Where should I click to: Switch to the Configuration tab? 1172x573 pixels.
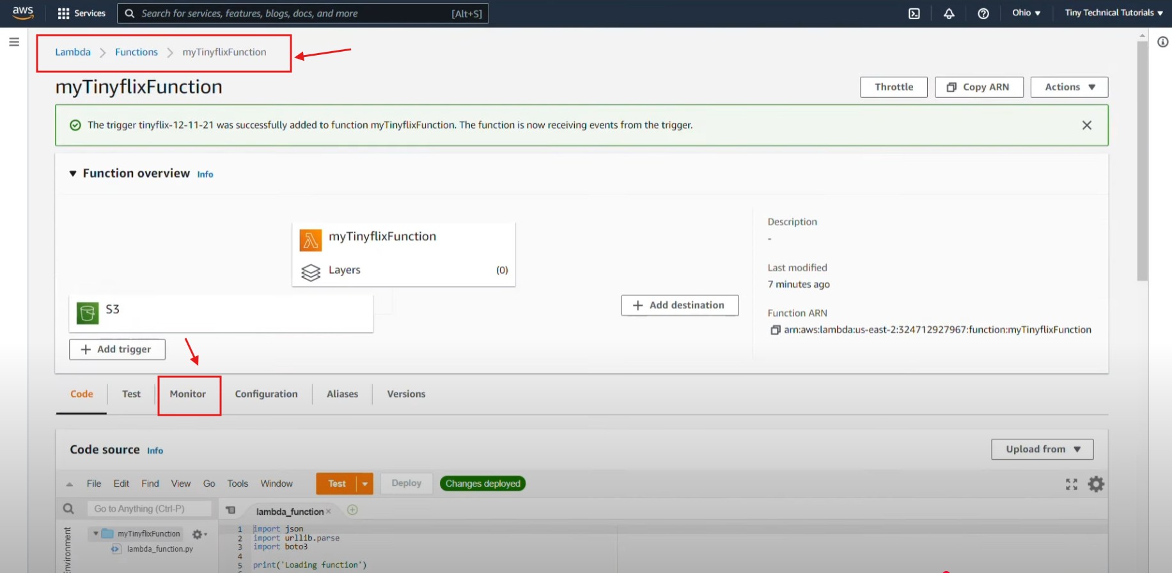(266, 394)
